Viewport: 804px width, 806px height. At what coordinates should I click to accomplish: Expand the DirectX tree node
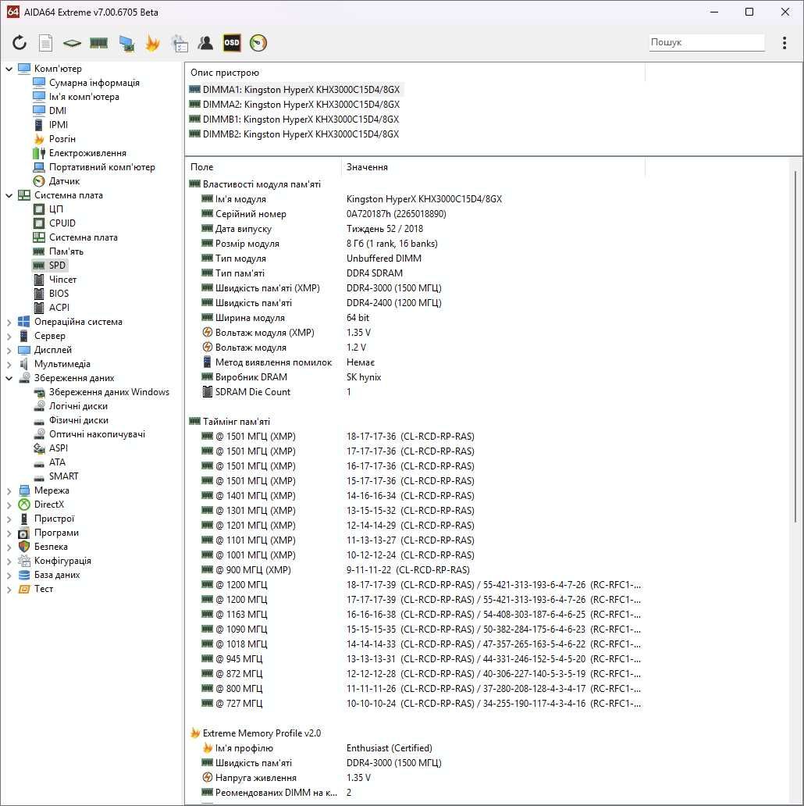[9, 505]
